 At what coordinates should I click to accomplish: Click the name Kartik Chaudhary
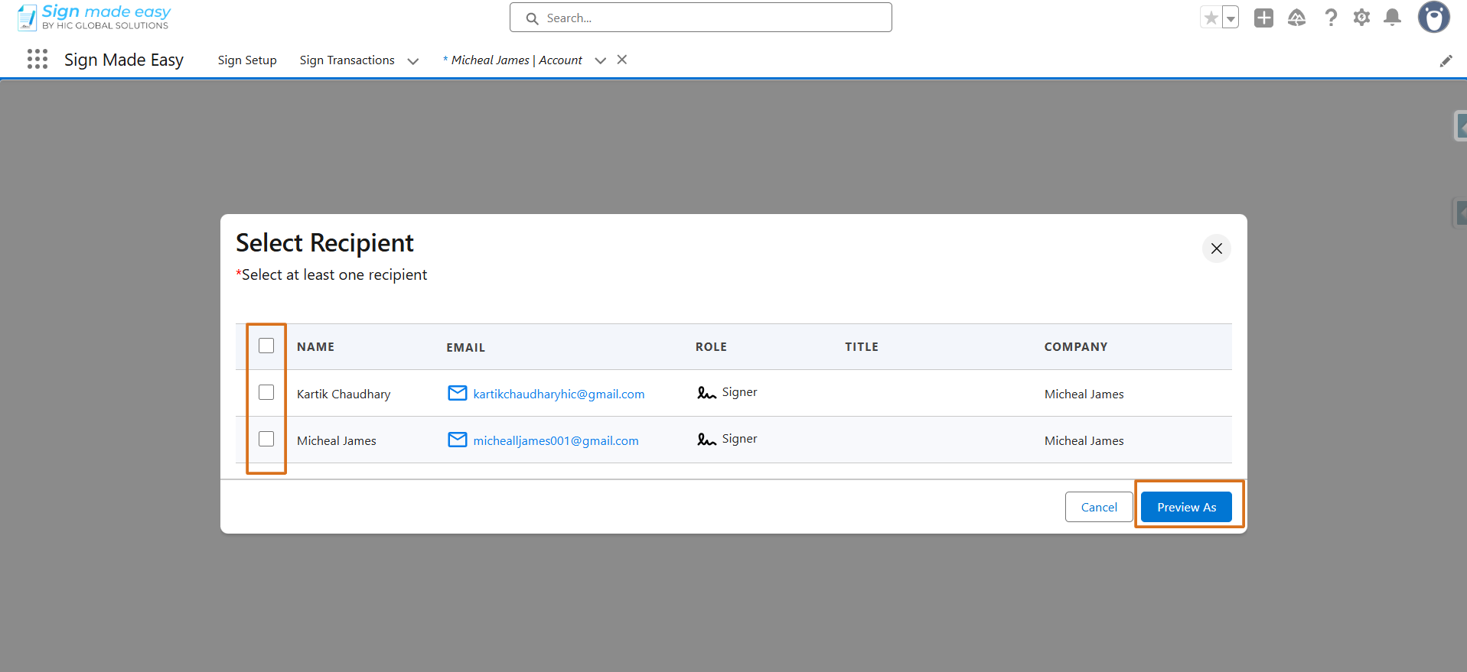pyautogui.click(x=344, y=394)
